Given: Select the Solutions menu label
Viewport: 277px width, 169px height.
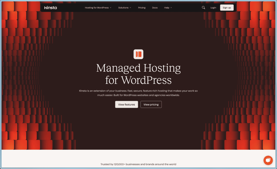Looking at the screenshot, I should 123,8.
